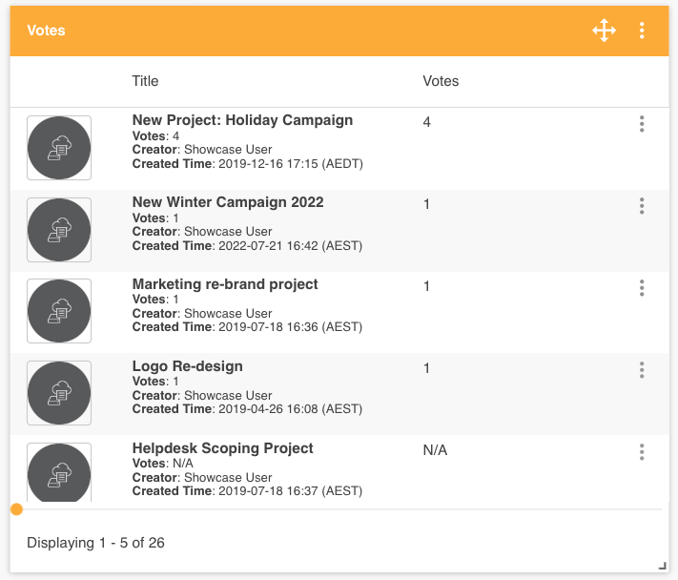Click the Holiday Campaign project thumbnail
The width and height of the screenshot is (678, 580).
point(59,148)
